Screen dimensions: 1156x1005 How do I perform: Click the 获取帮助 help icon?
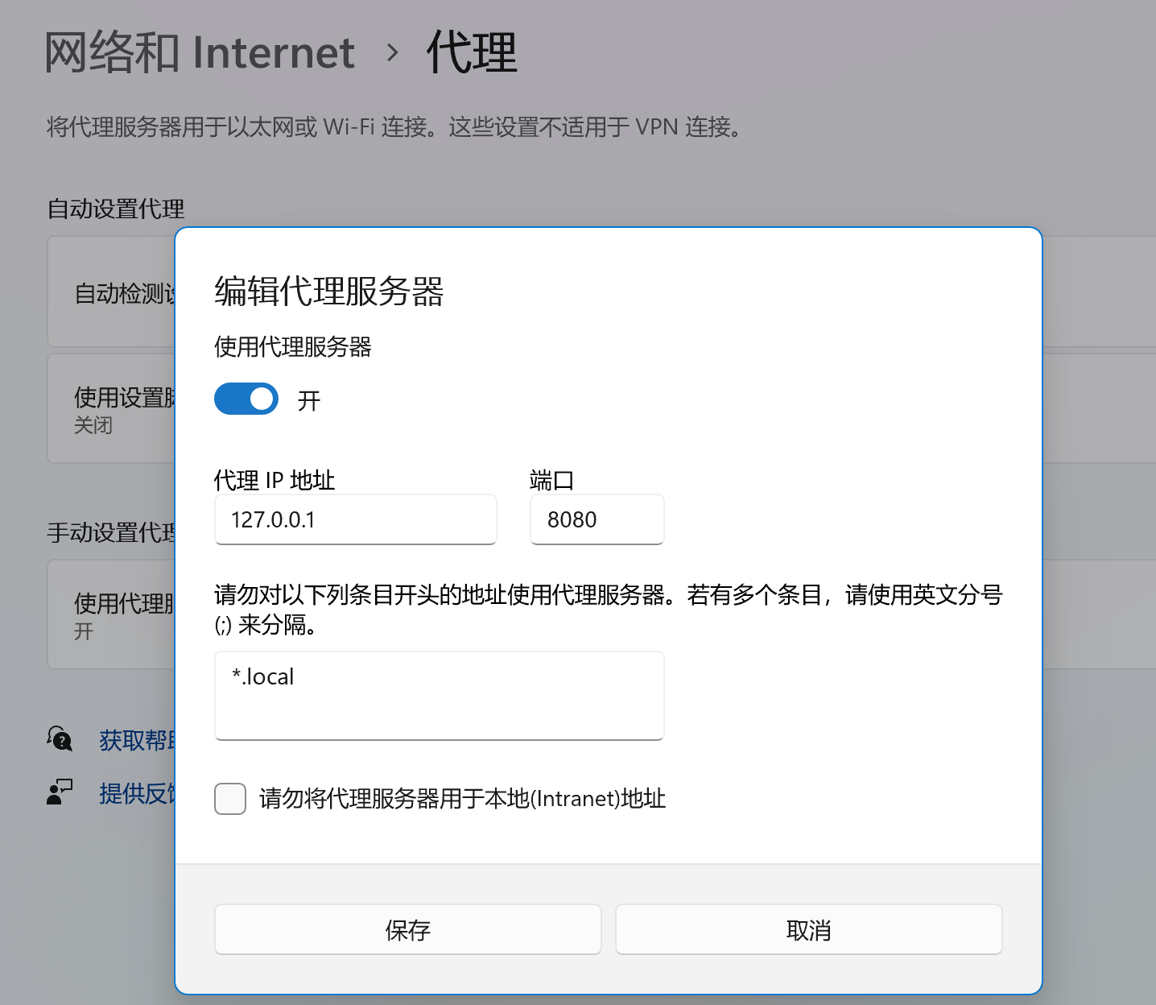pos(60,738)
